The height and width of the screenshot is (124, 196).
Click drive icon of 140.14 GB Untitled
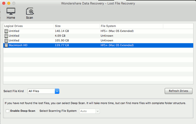(6, 31)
